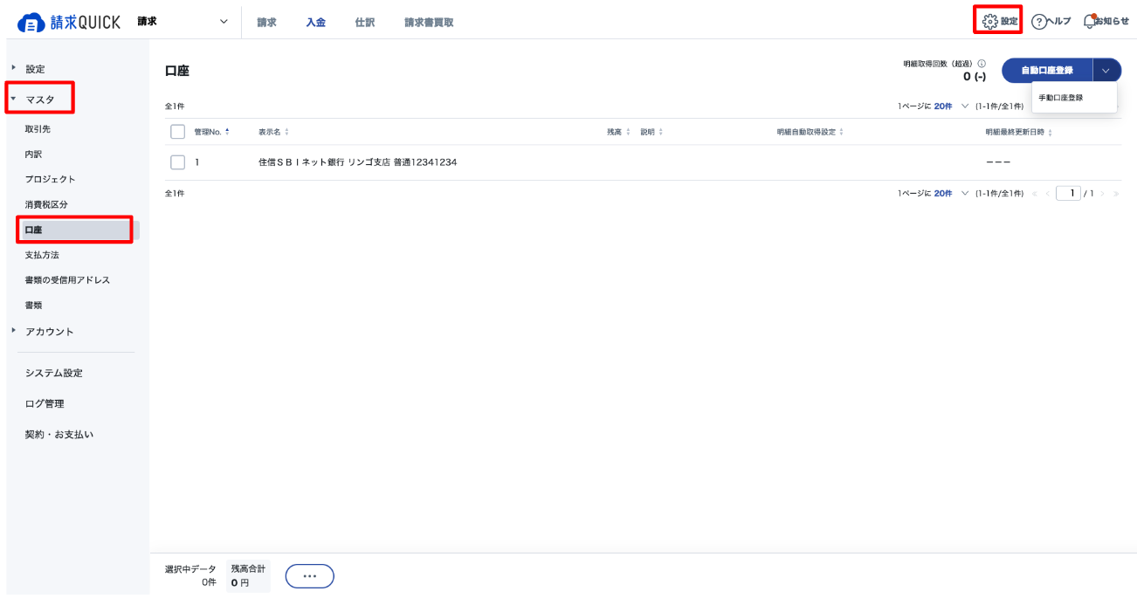The image size is (1137, 605).
Task: Open the 20件 per-page dropdown above the table
Action: coord(951,106)
